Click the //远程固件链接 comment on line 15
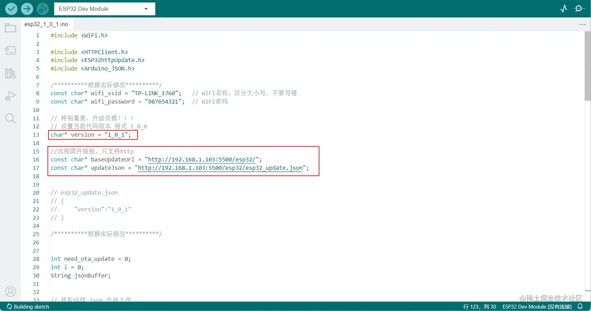 click(92, 151)
